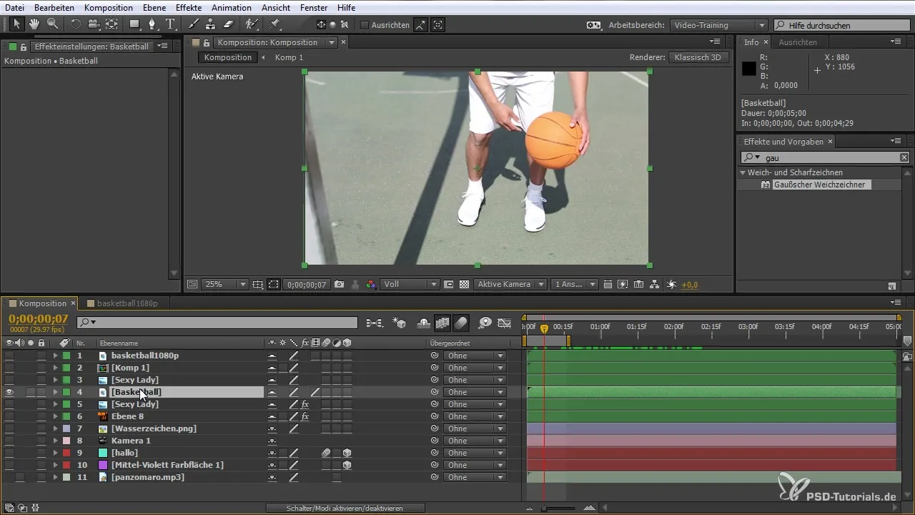Select the Puppet Pin tool
915x515 pixels.
tap(275, 24)
